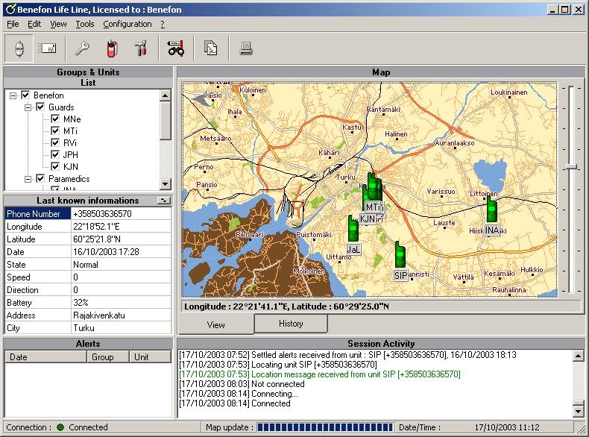Open the Tools menu
Screen dimensions: 589x437
[x=85, y=24]
